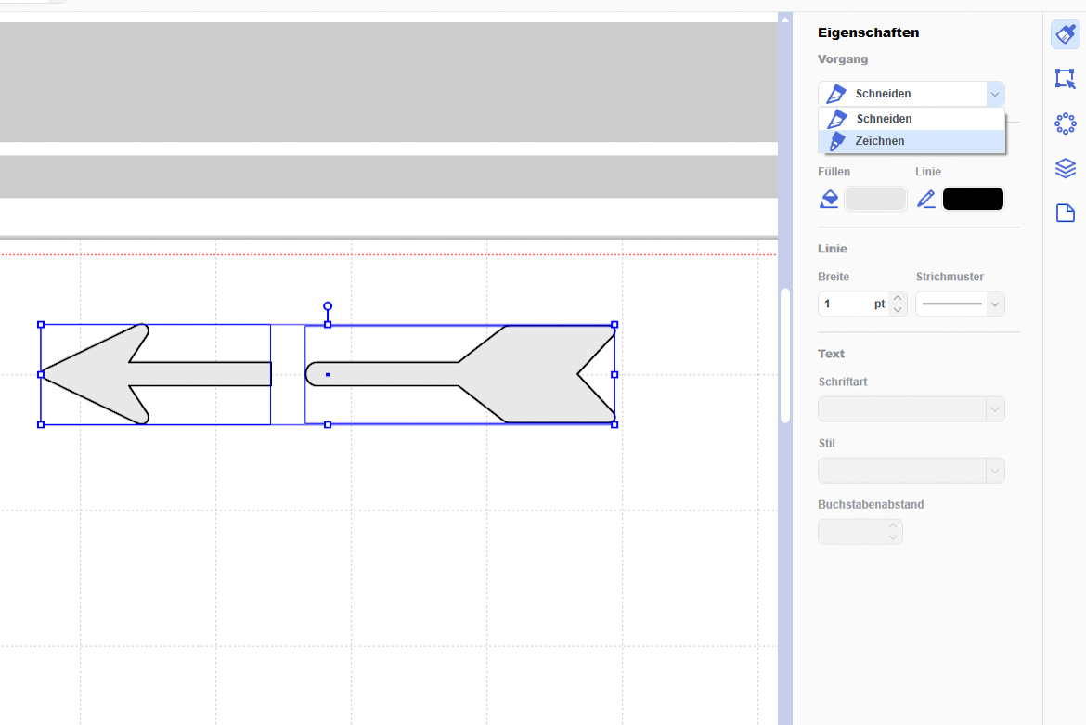The image size is (1086, 725).
Task: Click the Füllen paint bucket icon
Action: coord(829,200)
